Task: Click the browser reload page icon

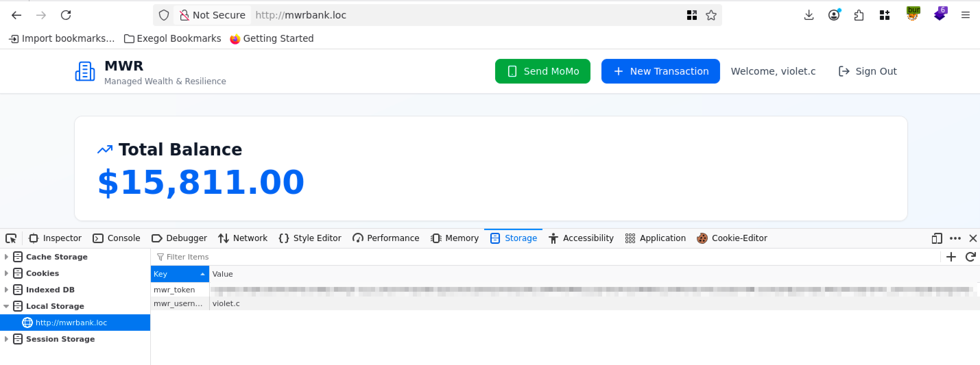Action: (x=66, y=15)
